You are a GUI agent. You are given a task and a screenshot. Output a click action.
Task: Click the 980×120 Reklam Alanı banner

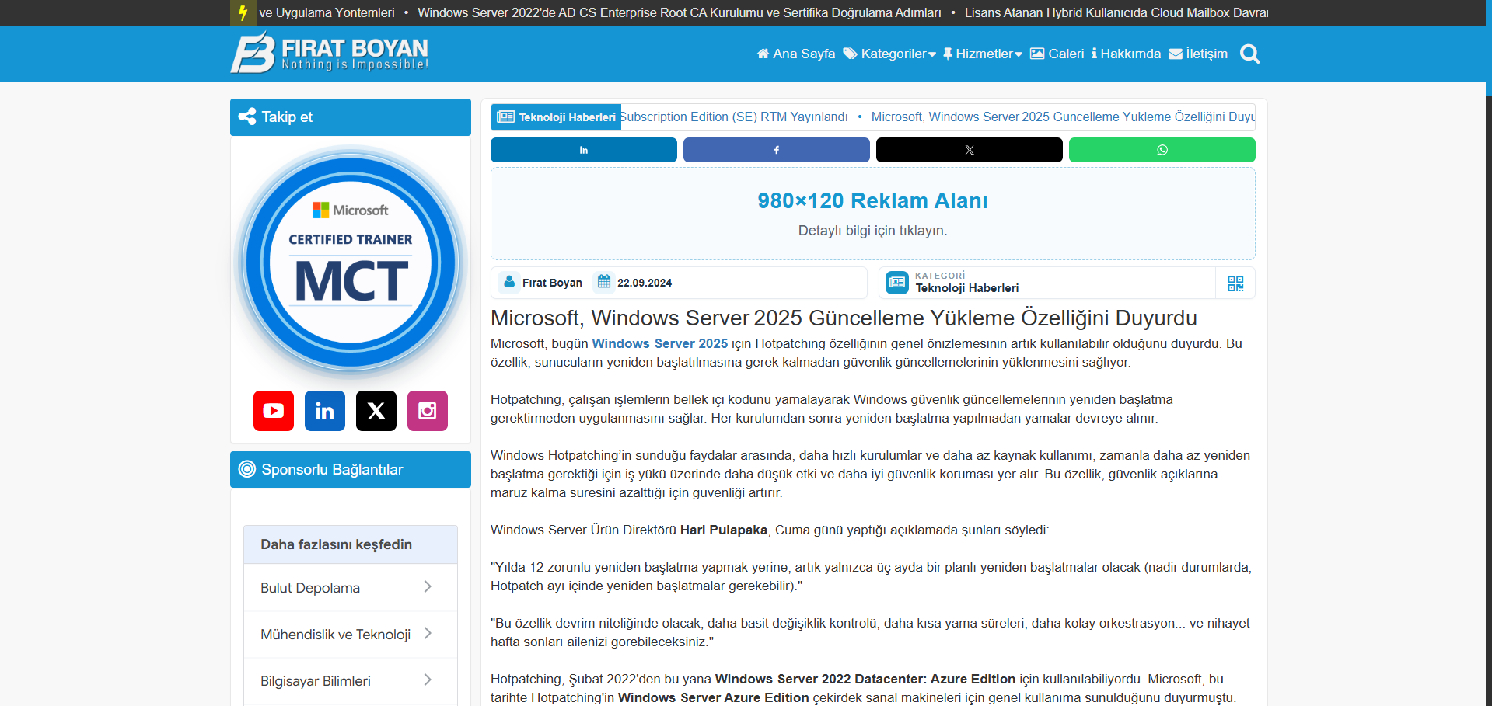(x=873, y=214)
